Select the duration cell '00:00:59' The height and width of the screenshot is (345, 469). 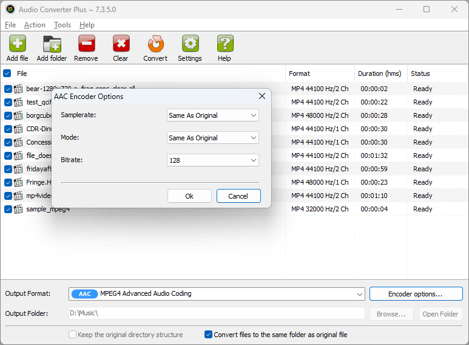point(374,169)
